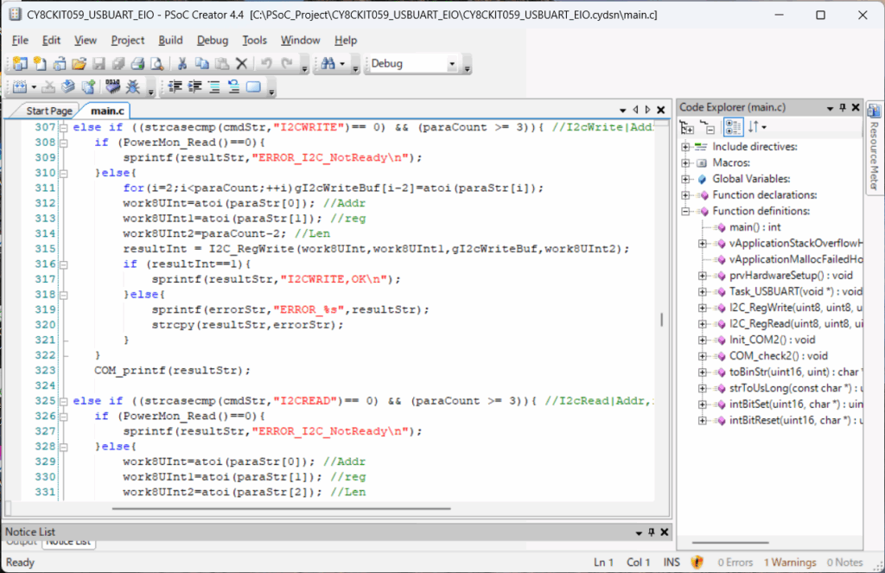Click the Code Explorer collapse all icon
The height and width of the screenshot is (573, 885).
(x=707, y=128)
